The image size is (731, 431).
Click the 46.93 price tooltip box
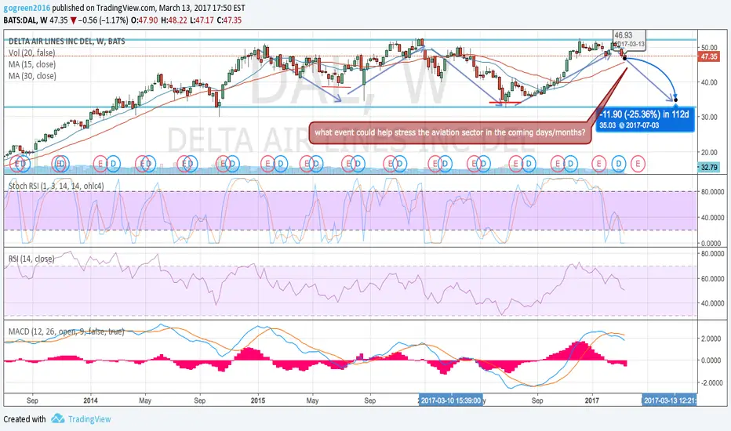pos(629,38)
